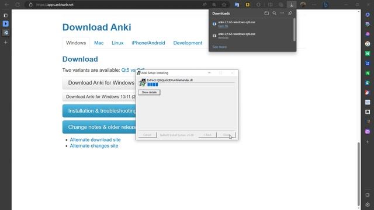The image size is (374, 210).
Task: Open a new tab with left plus icon
Action: click(x=6, y=43)
